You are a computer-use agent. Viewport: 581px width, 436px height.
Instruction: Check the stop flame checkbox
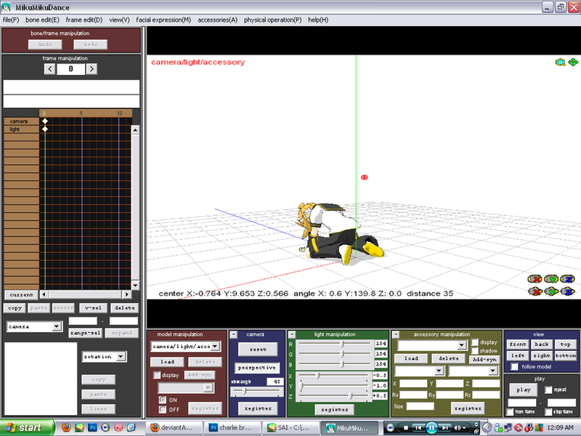548,412
